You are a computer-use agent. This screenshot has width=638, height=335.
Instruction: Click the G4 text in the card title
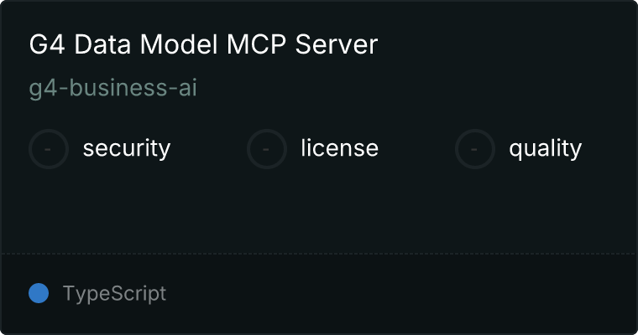click(47, 44)
